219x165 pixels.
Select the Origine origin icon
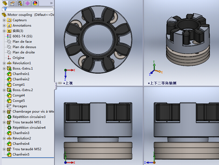pyautogui.click(x=9, y=58)
